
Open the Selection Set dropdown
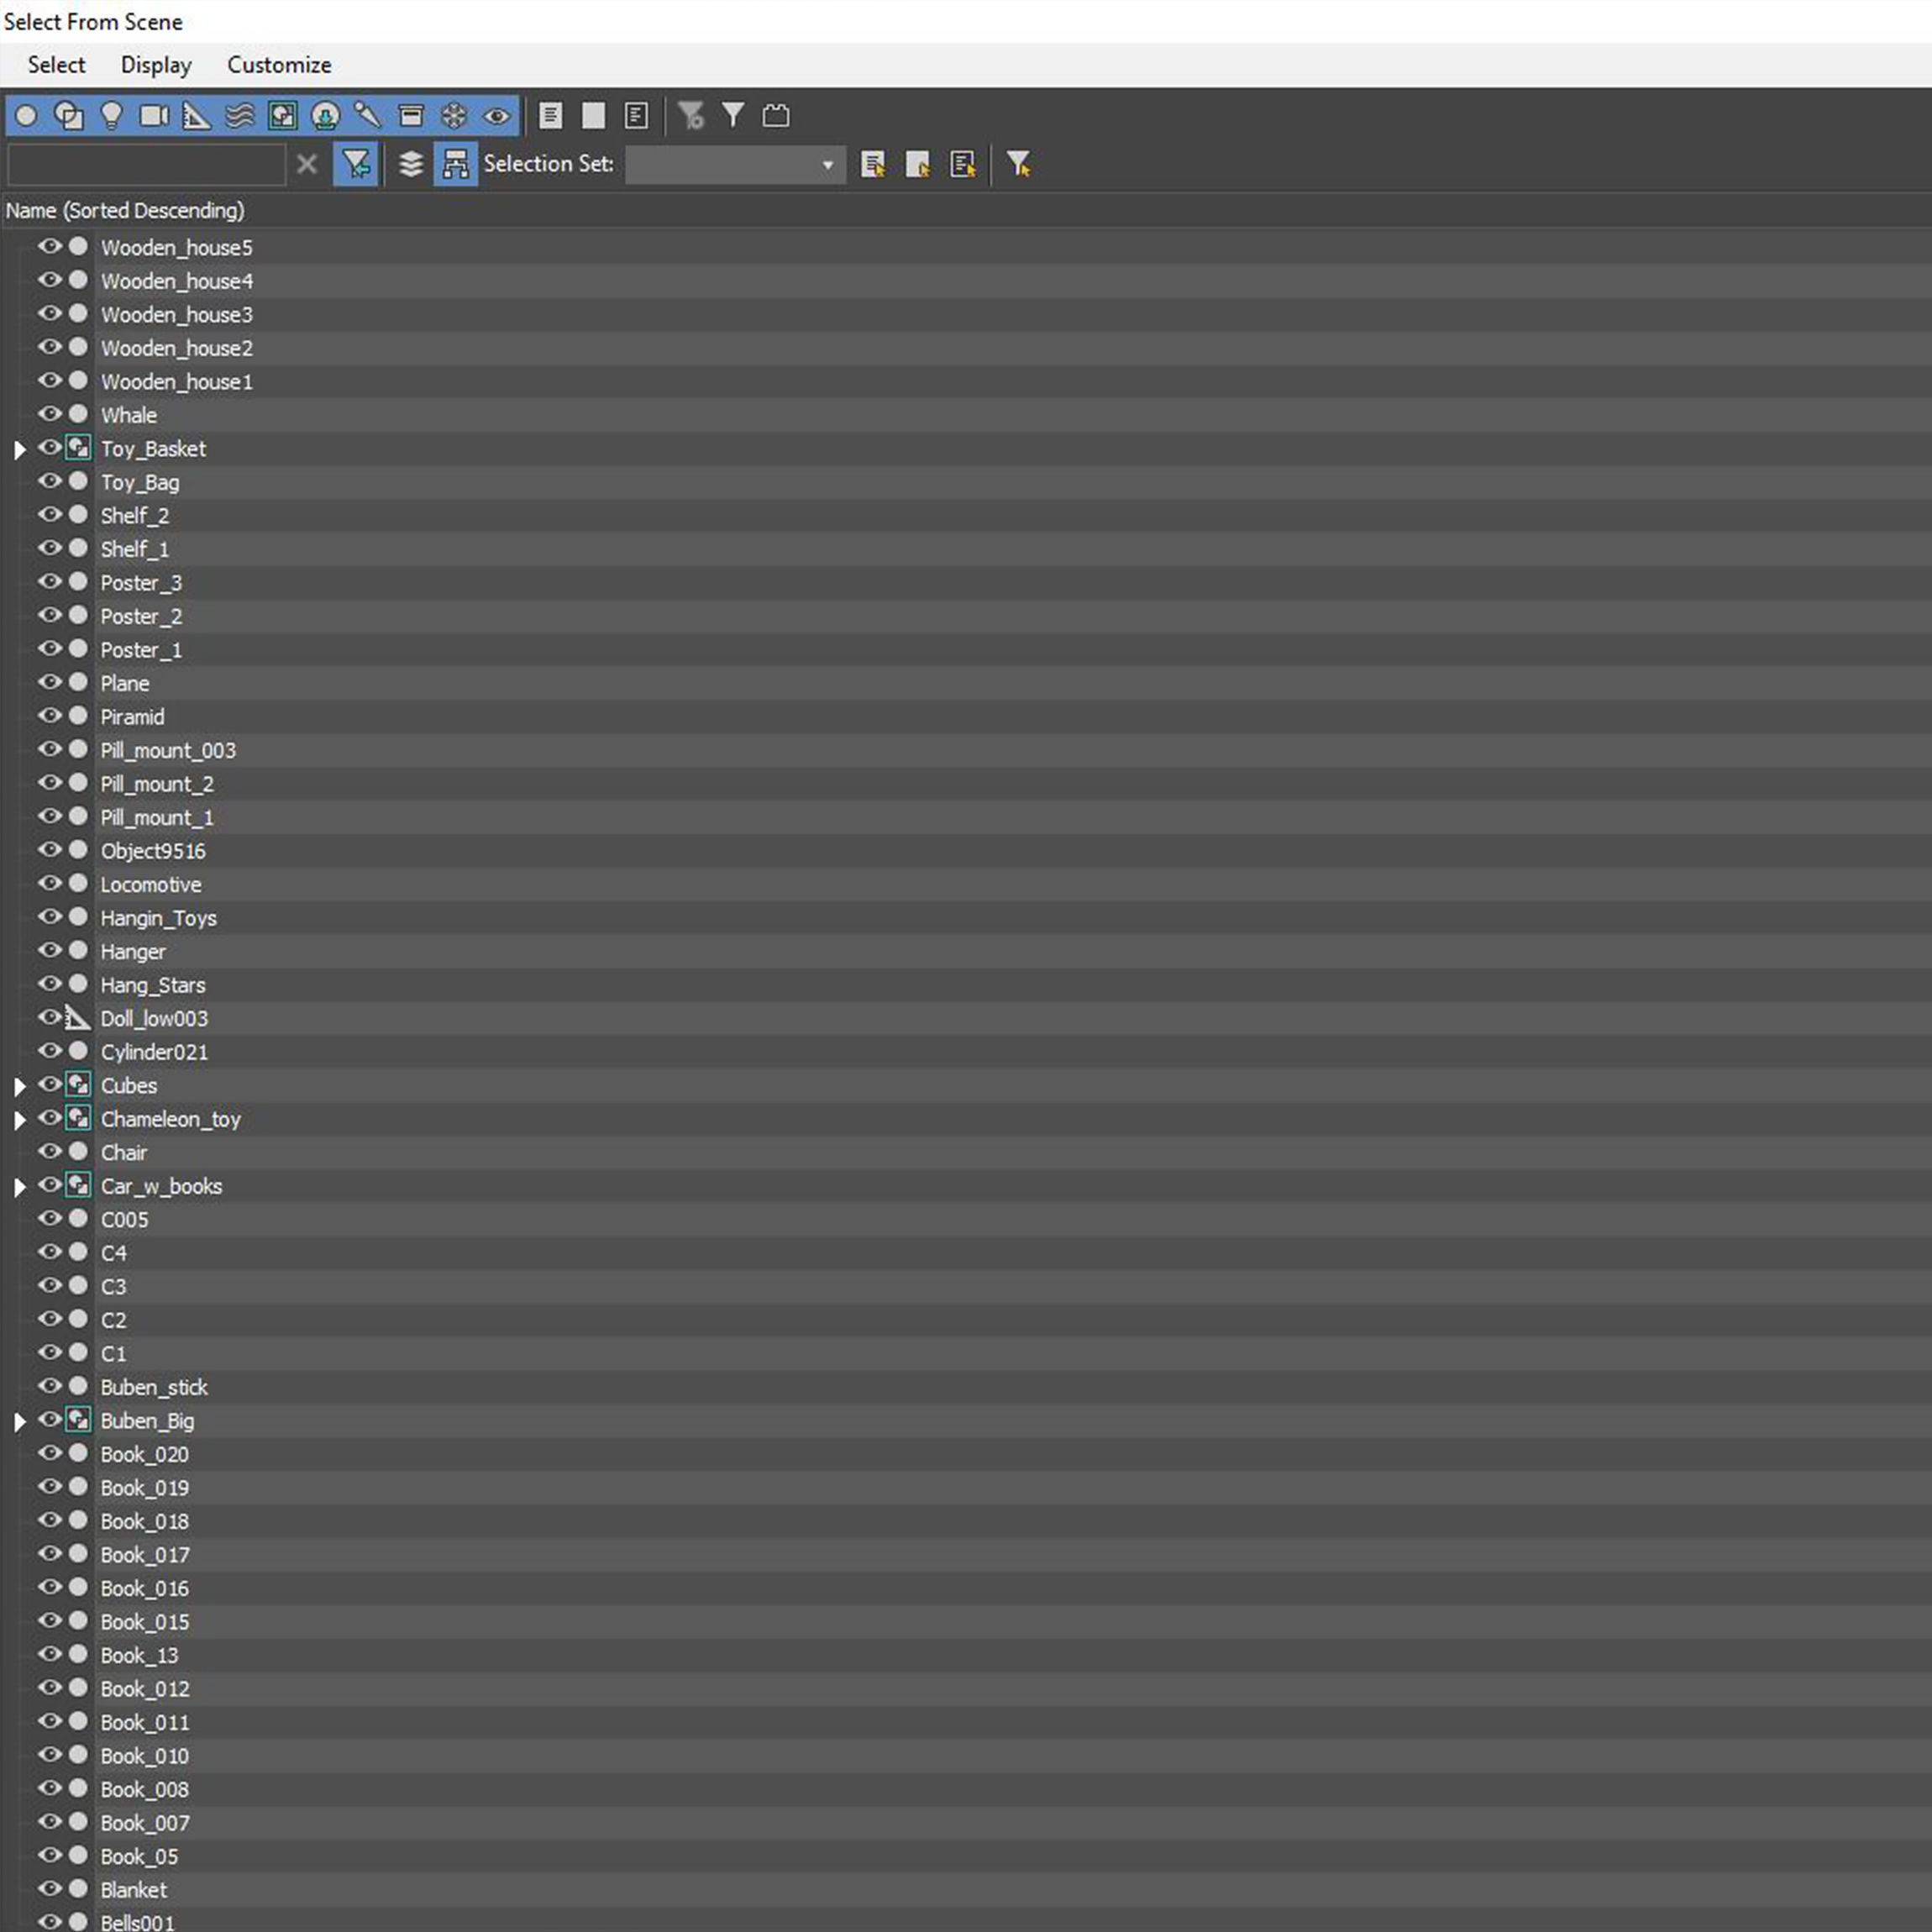(x=827, y=165)
